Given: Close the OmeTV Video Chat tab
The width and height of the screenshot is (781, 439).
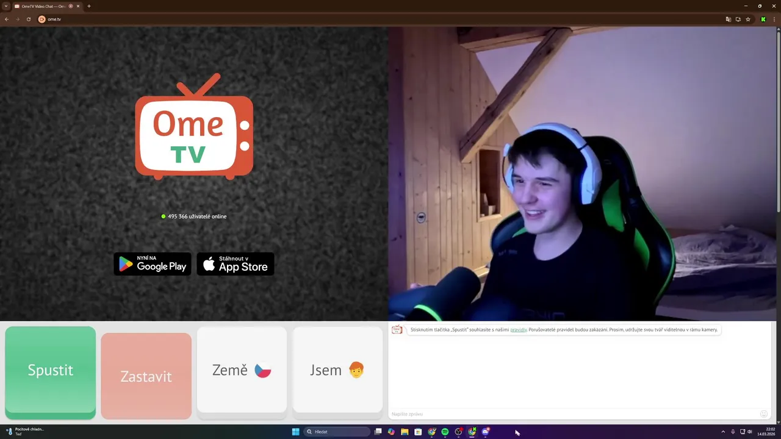Looking at the screenshot, I should (x=78, y=6).
